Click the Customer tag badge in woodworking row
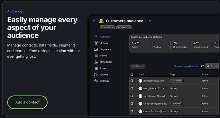This screenshot has height=118, width=220. (176, 104)
